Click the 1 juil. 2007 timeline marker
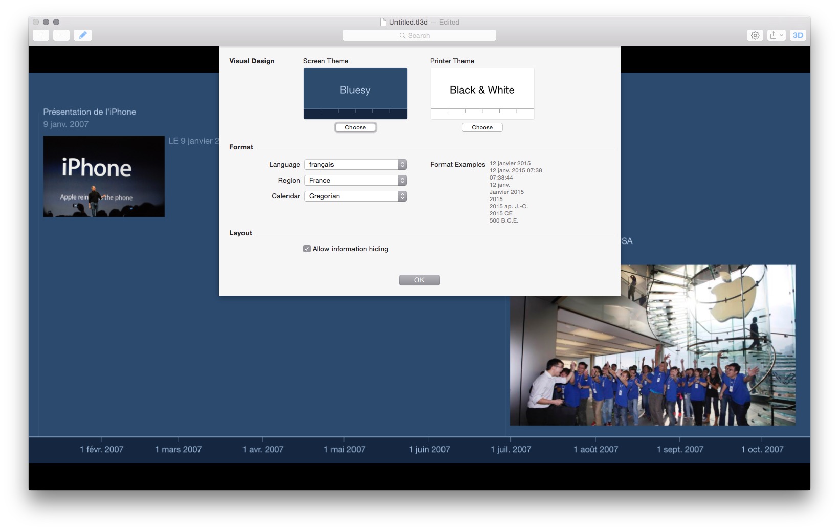Viewport: 839px width, 531px height. [511, 449]
